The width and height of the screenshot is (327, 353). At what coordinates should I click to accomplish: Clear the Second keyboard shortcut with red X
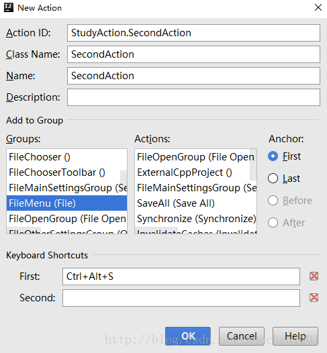tap(314, 297)
